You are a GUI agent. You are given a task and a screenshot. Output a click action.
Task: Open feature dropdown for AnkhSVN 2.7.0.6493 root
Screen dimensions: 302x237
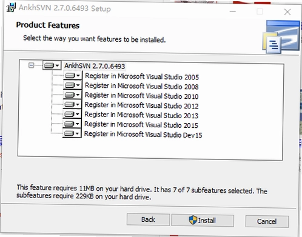(x=52, y=65)
